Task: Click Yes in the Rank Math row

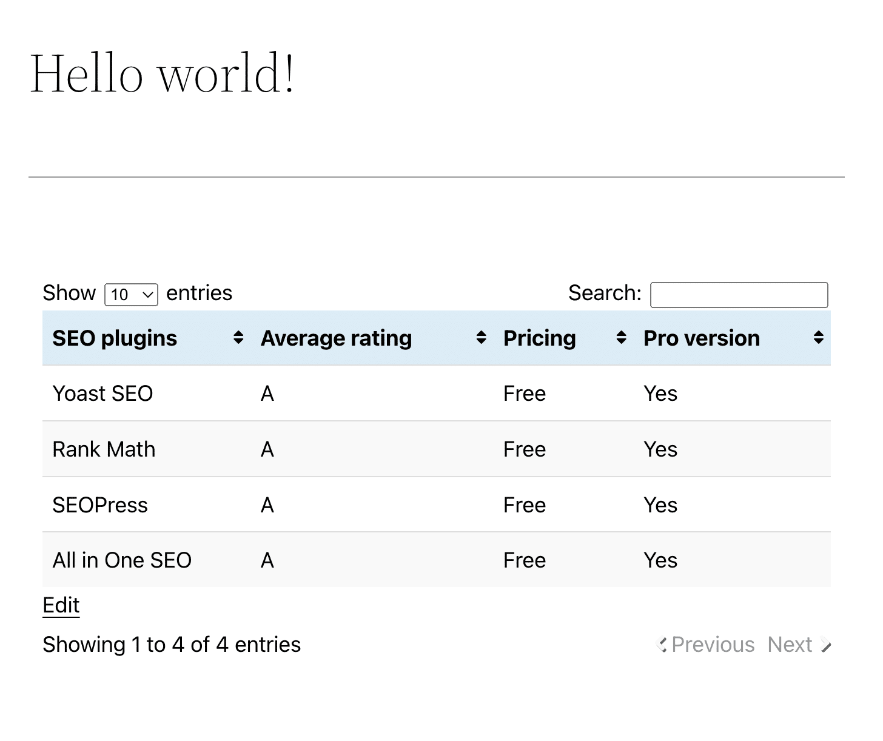Action: click(660, 450)
